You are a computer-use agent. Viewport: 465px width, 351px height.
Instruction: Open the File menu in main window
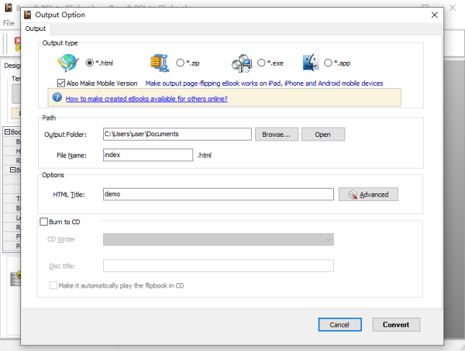tap(9, 22)
